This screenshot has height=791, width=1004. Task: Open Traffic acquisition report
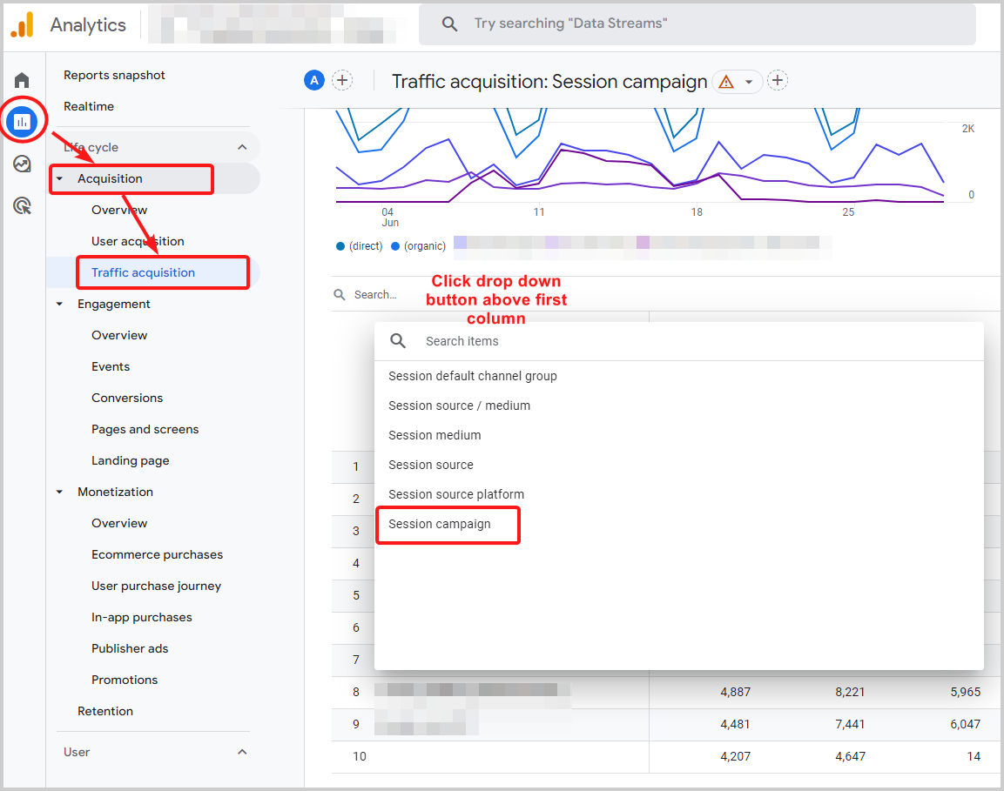point(143,272)
